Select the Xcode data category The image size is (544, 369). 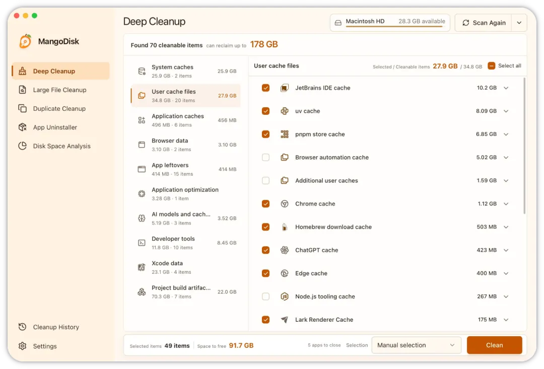(185, 267)
